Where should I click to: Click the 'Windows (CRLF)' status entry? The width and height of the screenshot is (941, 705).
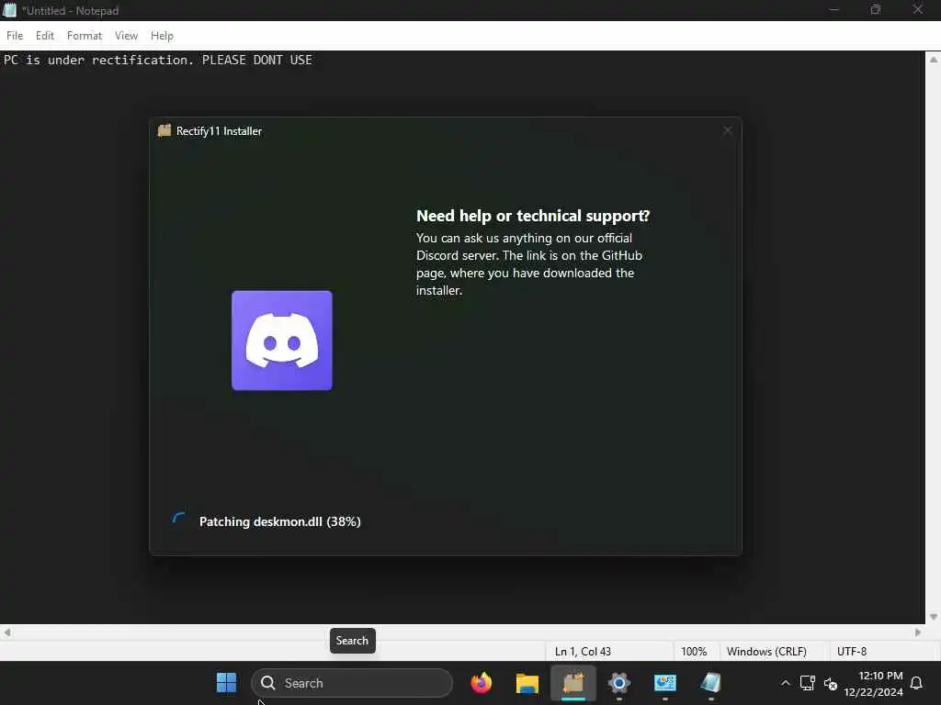tap(766, 652)
